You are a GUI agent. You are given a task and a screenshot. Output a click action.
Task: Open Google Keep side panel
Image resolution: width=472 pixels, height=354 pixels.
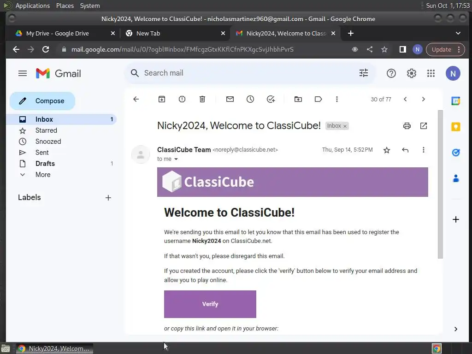click(x=456, y=127)
